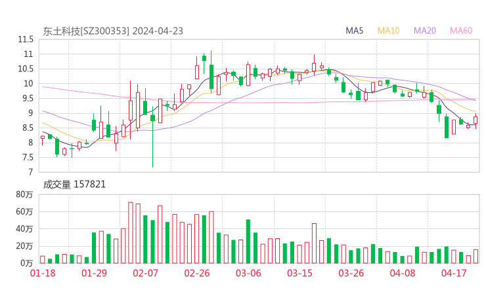This screenshot has width=486, height=288.
Task: Toggle the MA20 legend entry
Action: pyautogui.click(x=425, y=31)
